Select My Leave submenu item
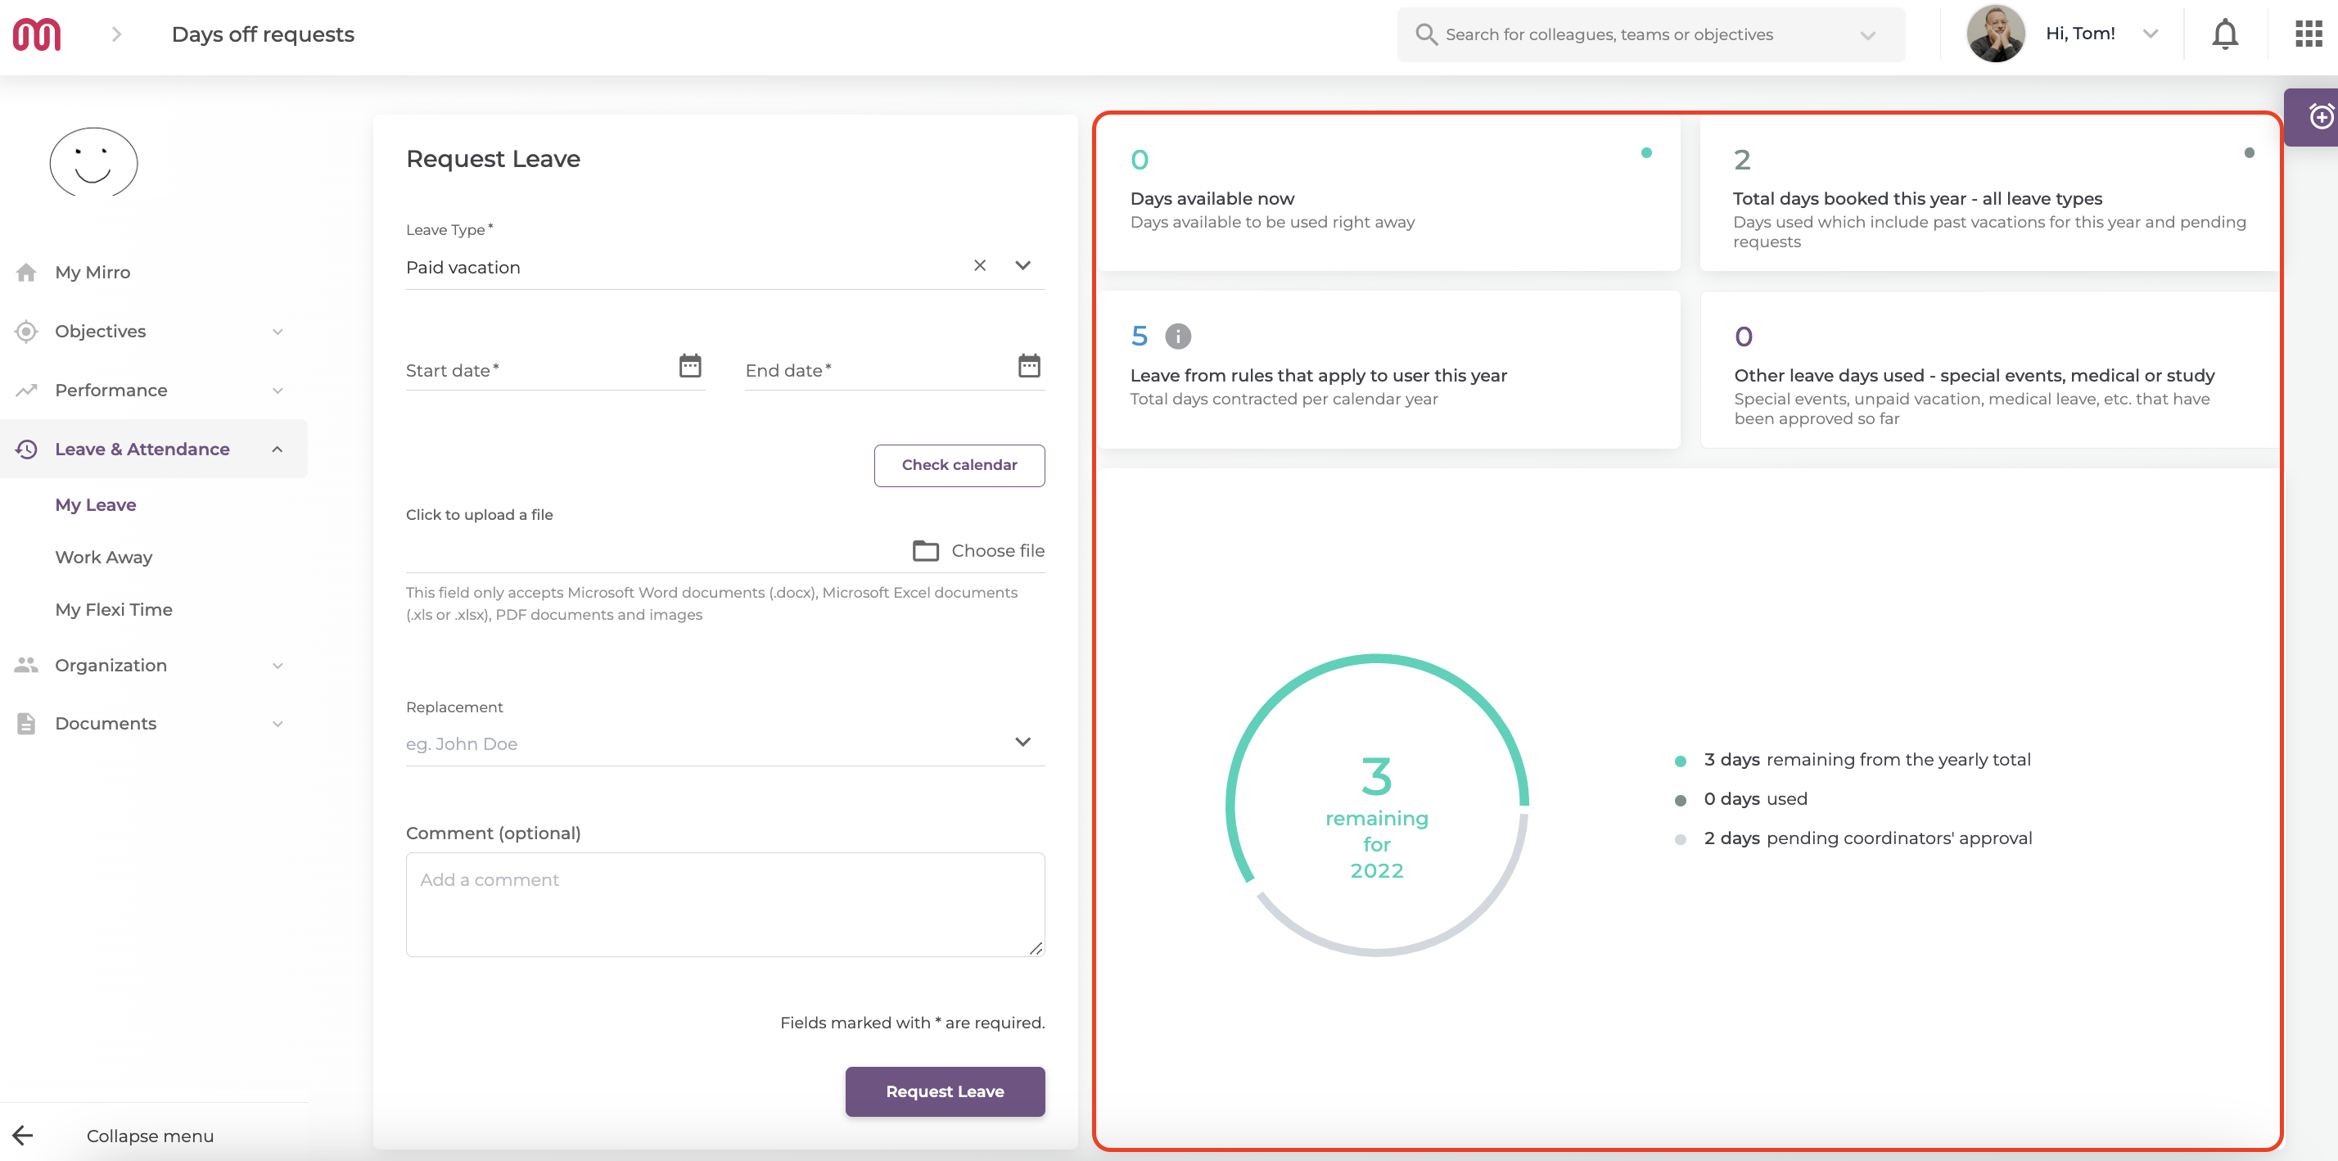2338x1161 pixels. pos(95,504)
